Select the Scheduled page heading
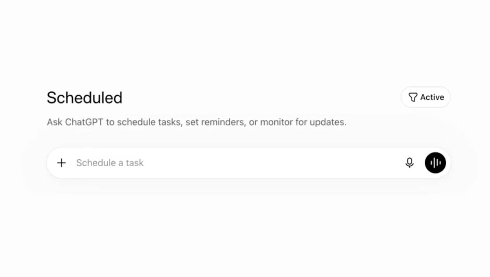 tap(85, 98)
